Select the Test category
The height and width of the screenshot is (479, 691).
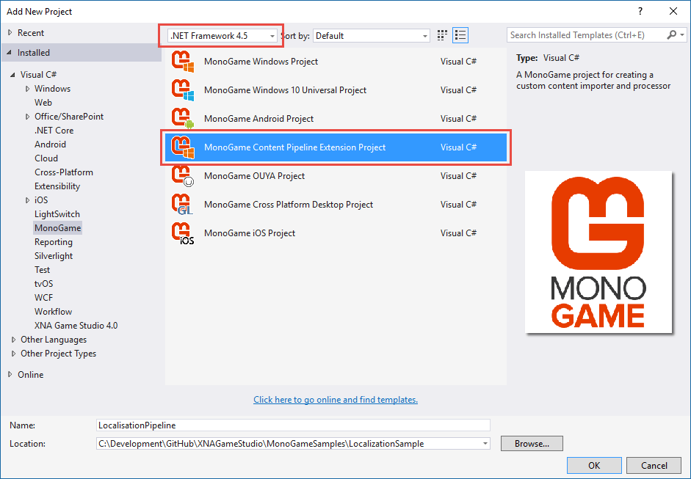43,270
